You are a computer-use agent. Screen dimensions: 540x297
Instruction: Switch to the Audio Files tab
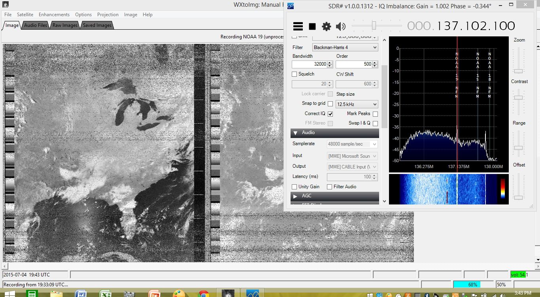[36, 25]
